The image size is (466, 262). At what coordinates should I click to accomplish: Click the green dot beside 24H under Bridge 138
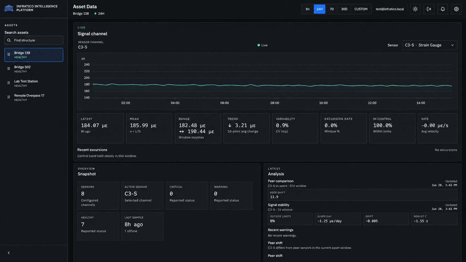[x=95, y=13]
